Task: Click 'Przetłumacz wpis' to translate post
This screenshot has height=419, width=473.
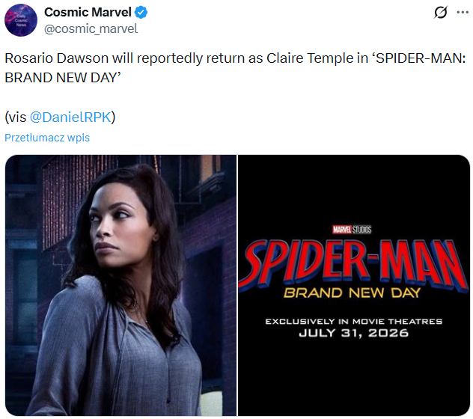Action: click(x=47, y=138)
